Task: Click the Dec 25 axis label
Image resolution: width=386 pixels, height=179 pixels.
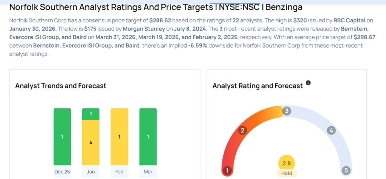Action: [62, 171]
